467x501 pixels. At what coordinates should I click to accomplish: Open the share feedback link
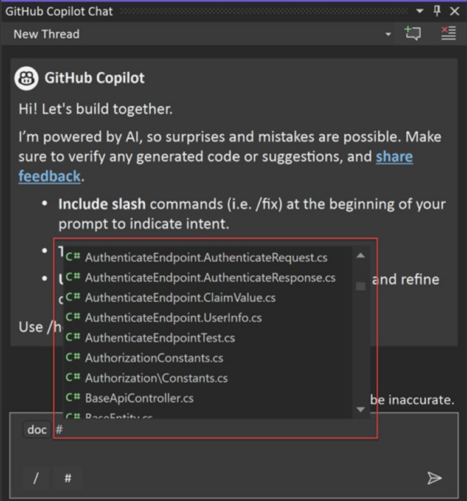pos(394,156)
